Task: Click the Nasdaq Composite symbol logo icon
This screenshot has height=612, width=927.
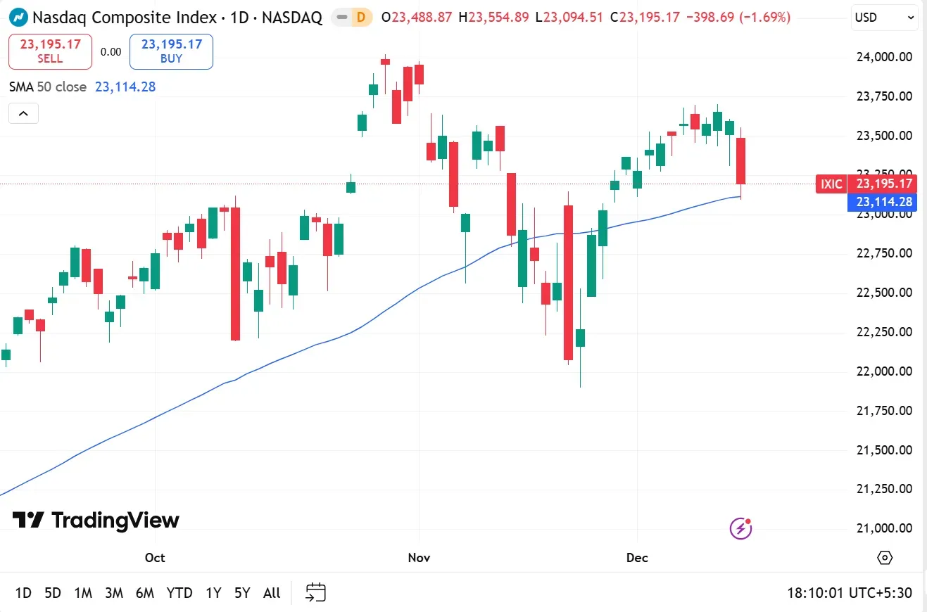Action: (x=18, y=18)
